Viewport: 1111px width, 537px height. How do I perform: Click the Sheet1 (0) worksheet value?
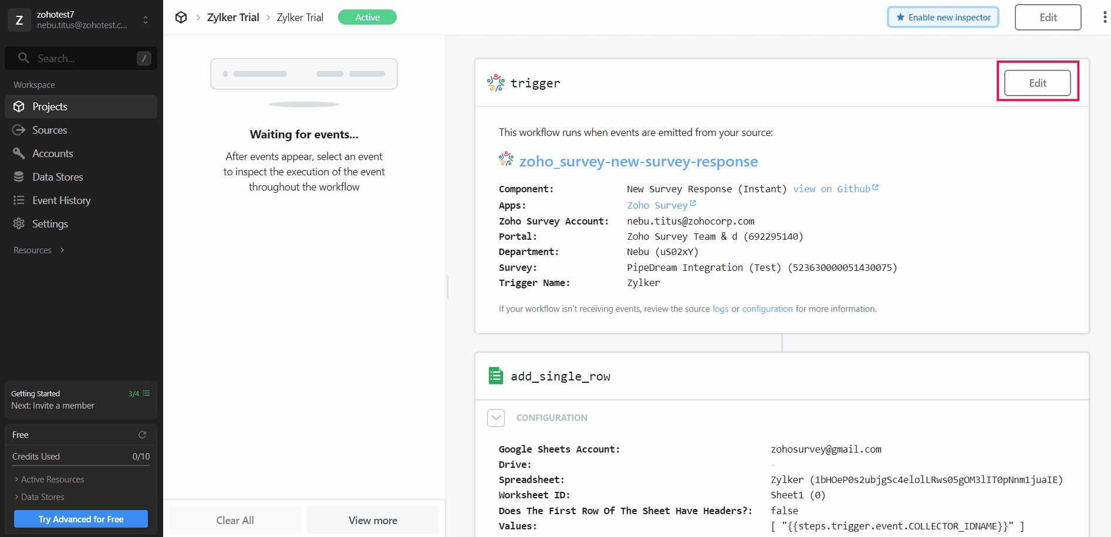pyautogui.click(x=798, y=495)
